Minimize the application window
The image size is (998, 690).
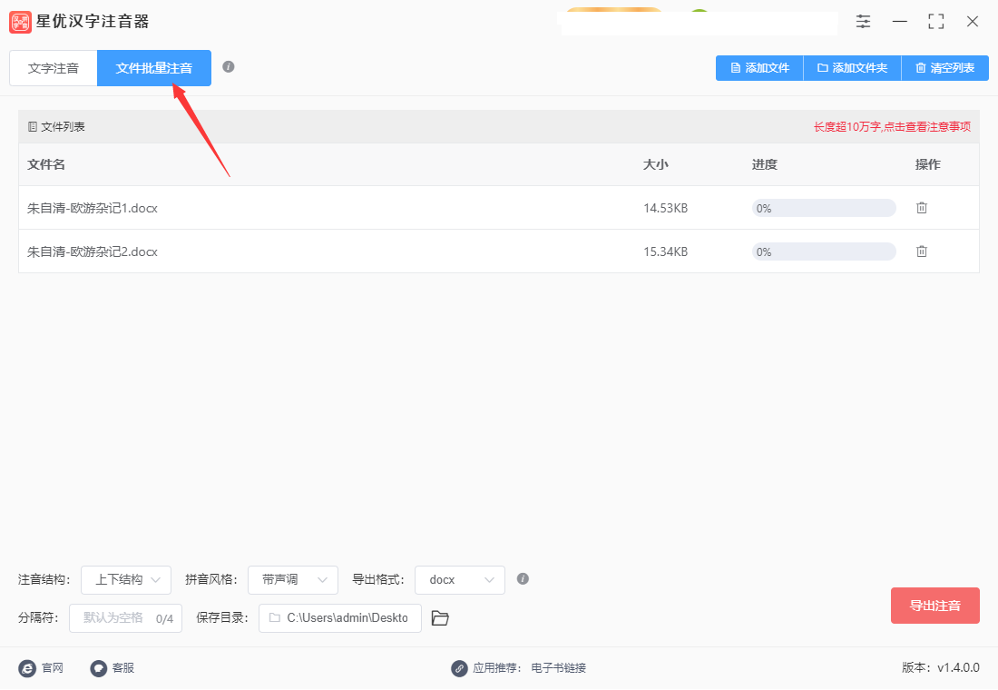click(x=899, y=22)
